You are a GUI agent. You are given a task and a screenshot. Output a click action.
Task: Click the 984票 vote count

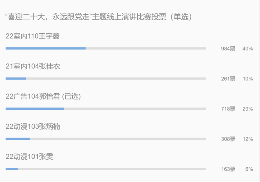click(228, 49)
